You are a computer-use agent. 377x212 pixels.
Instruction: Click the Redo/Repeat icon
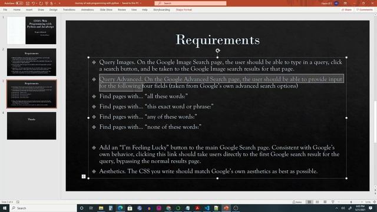pos(41,4)
